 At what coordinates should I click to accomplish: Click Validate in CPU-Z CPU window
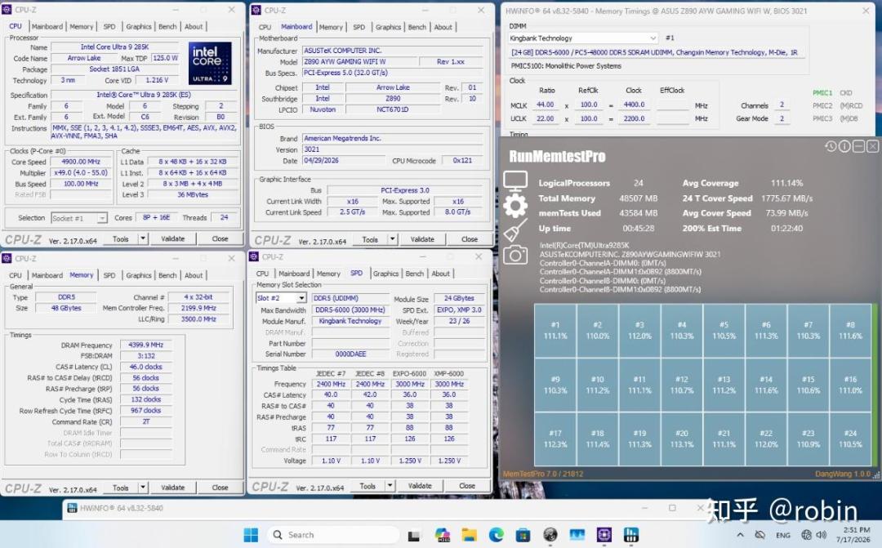pos(172,238)
